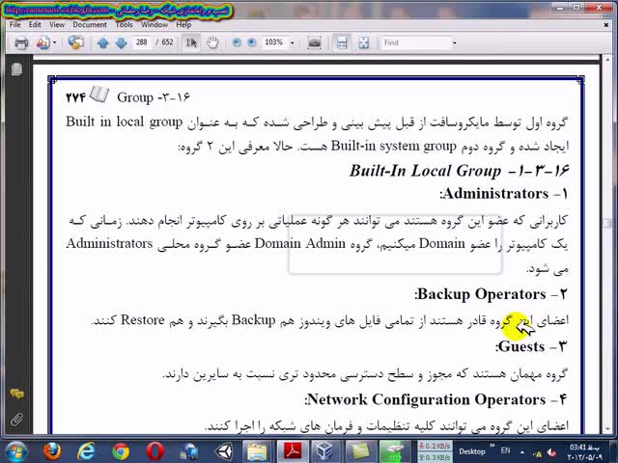
Task: Open the Window menu
Action: point(154,24)
